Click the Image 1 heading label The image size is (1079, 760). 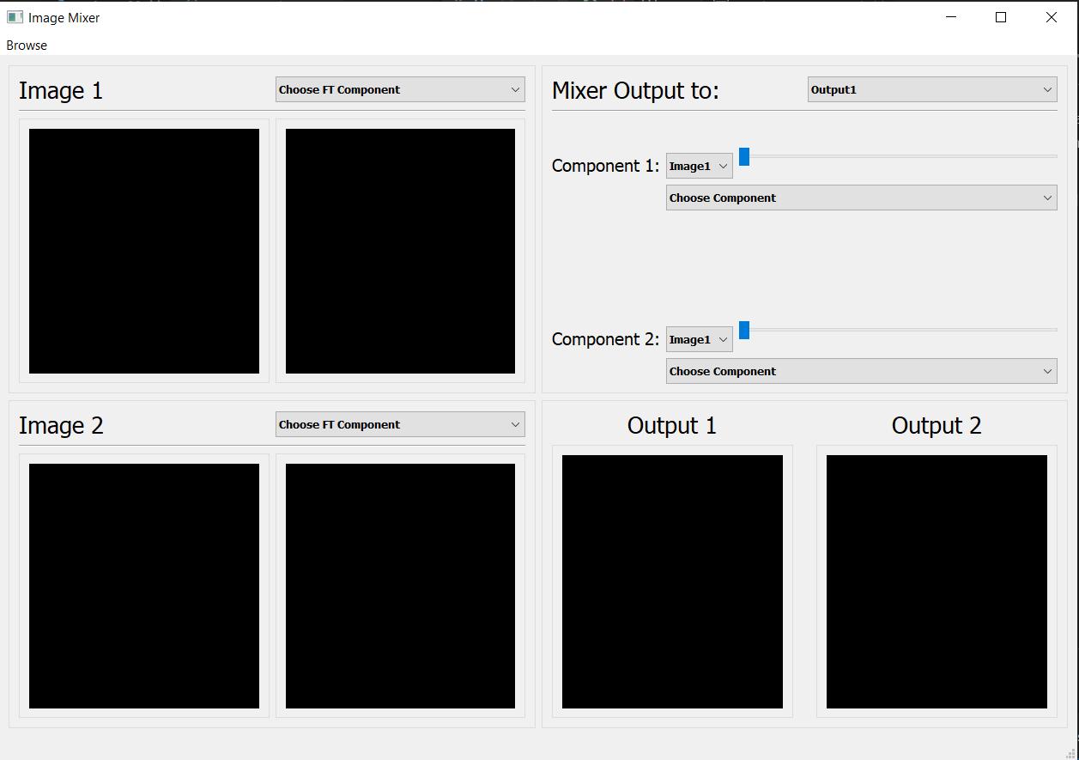[61, 91]
